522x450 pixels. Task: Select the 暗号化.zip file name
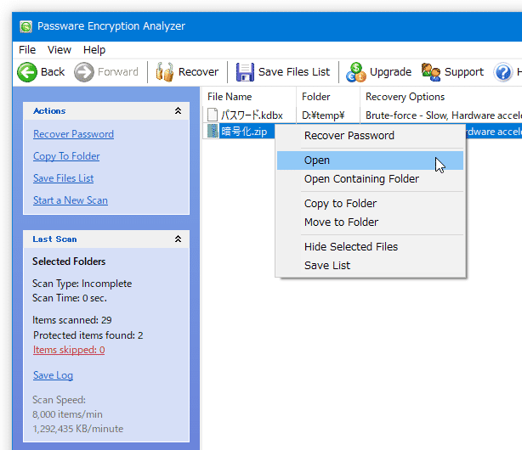click(x=244, y=132)
